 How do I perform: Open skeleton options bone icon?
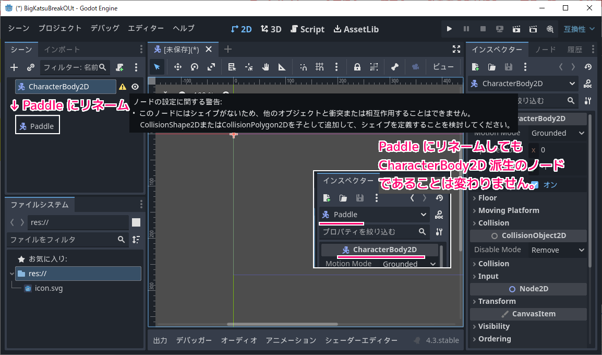pos(395,67)
